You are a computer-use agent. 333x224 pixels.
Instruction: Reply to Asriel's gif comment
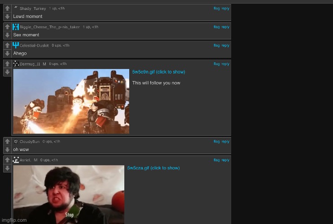tap(225, 160)
